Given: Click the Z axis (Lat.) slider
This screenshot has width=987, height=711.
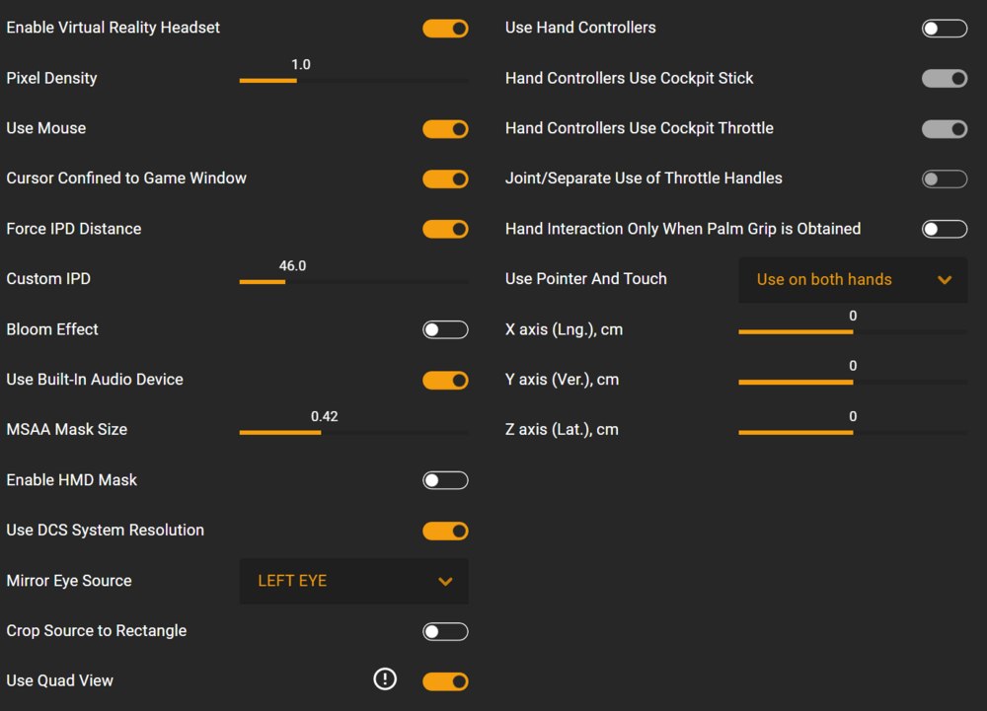Looking at the screenshot, I should 853,432.
